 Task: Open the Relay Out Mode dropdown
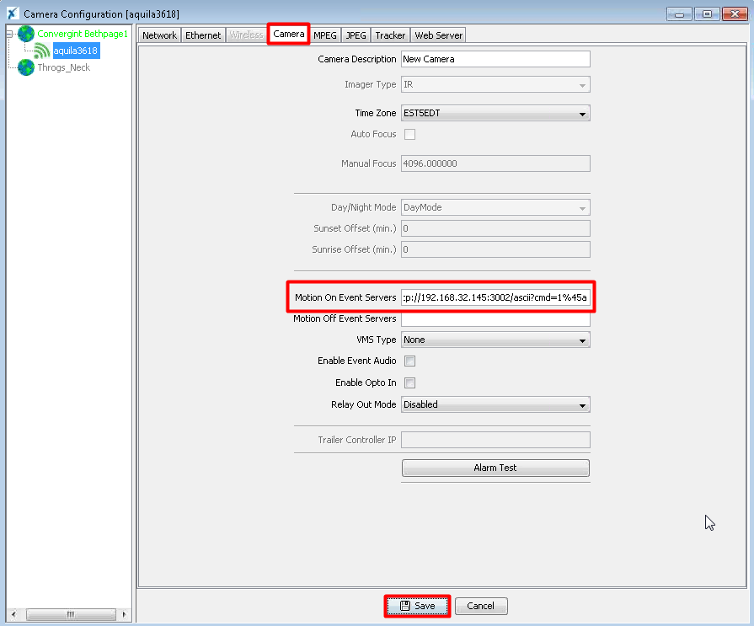coord(495,404)
